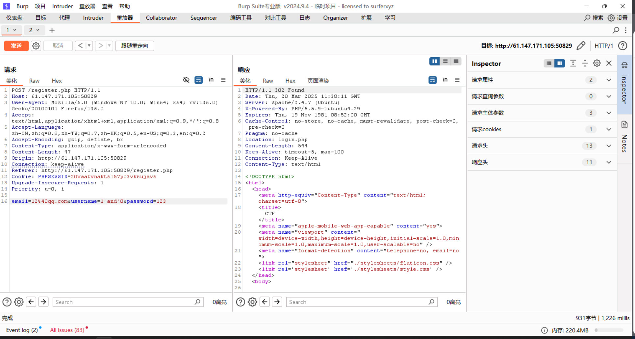Click the 跟随重定向 button
Image resolution: width=635 pixels, height=339 pixels.
pos(135,46)
